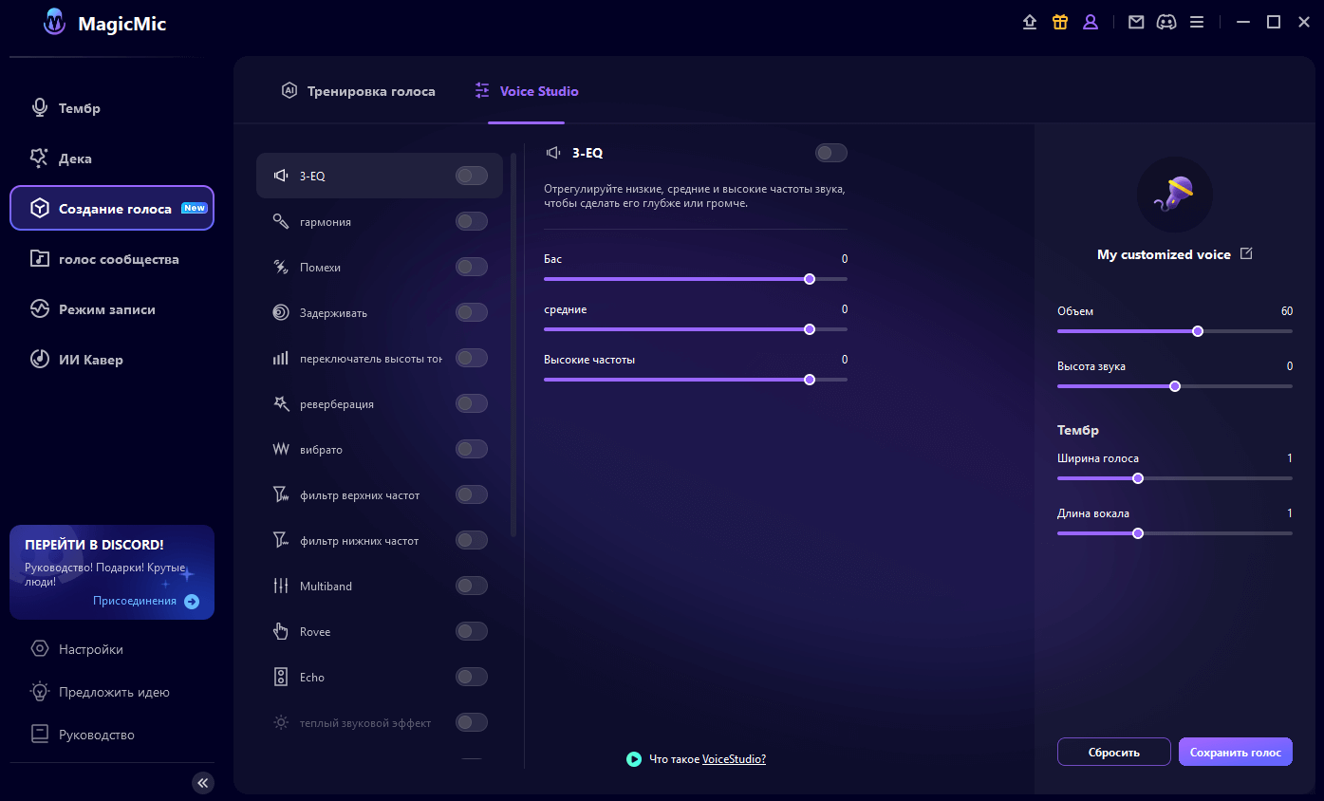Click the Длина вокала slider handle
Screen dimensions: 1324x801
tap(1138, 533)
